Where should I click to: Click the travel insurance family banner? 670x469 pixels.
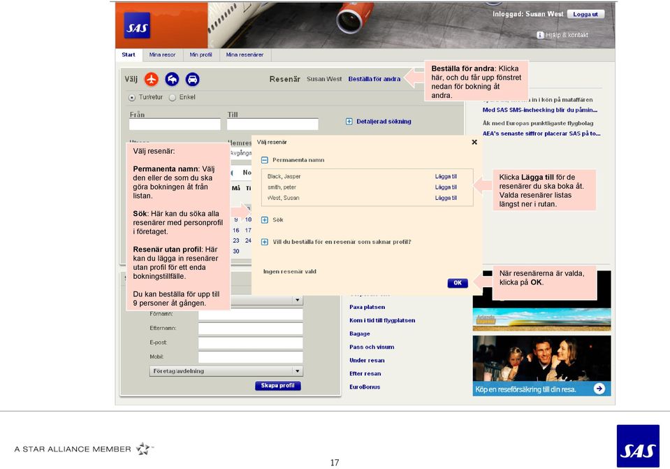pos(542,366)
